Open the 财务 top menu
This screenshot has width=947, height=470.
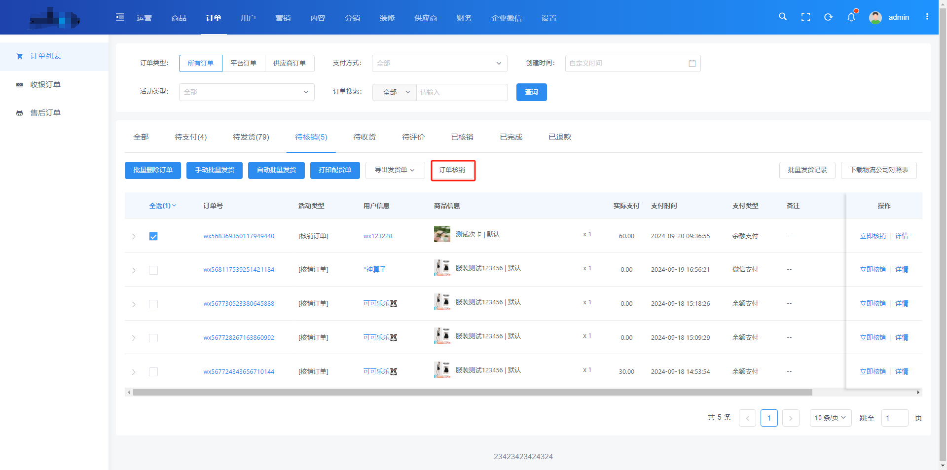(x=464, y=18)
